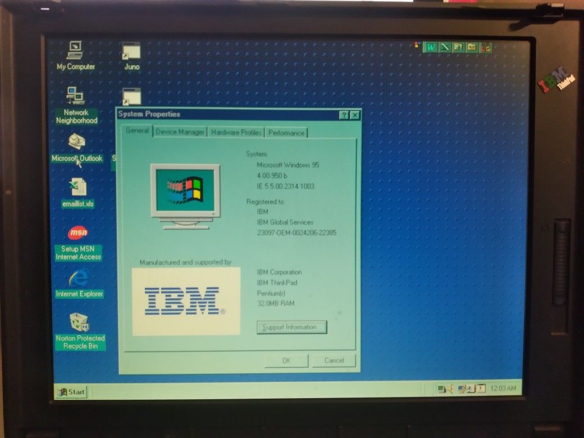584x438 pixels.
Task: Click the blue monitor tray icon
Action: (x=462, y=389)
